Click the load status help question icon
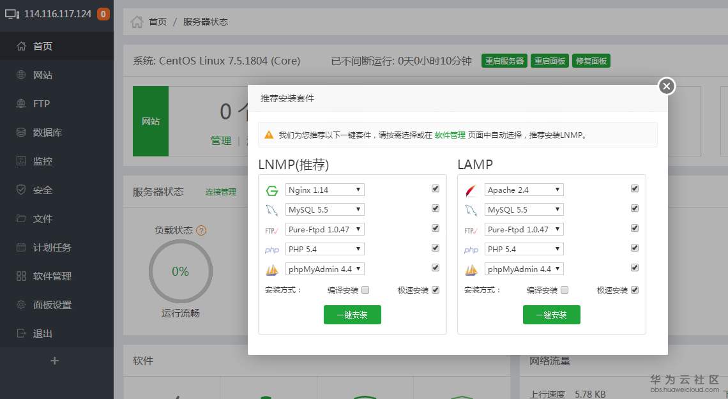This screenshot has width=728, height=399. pos(201,230)
